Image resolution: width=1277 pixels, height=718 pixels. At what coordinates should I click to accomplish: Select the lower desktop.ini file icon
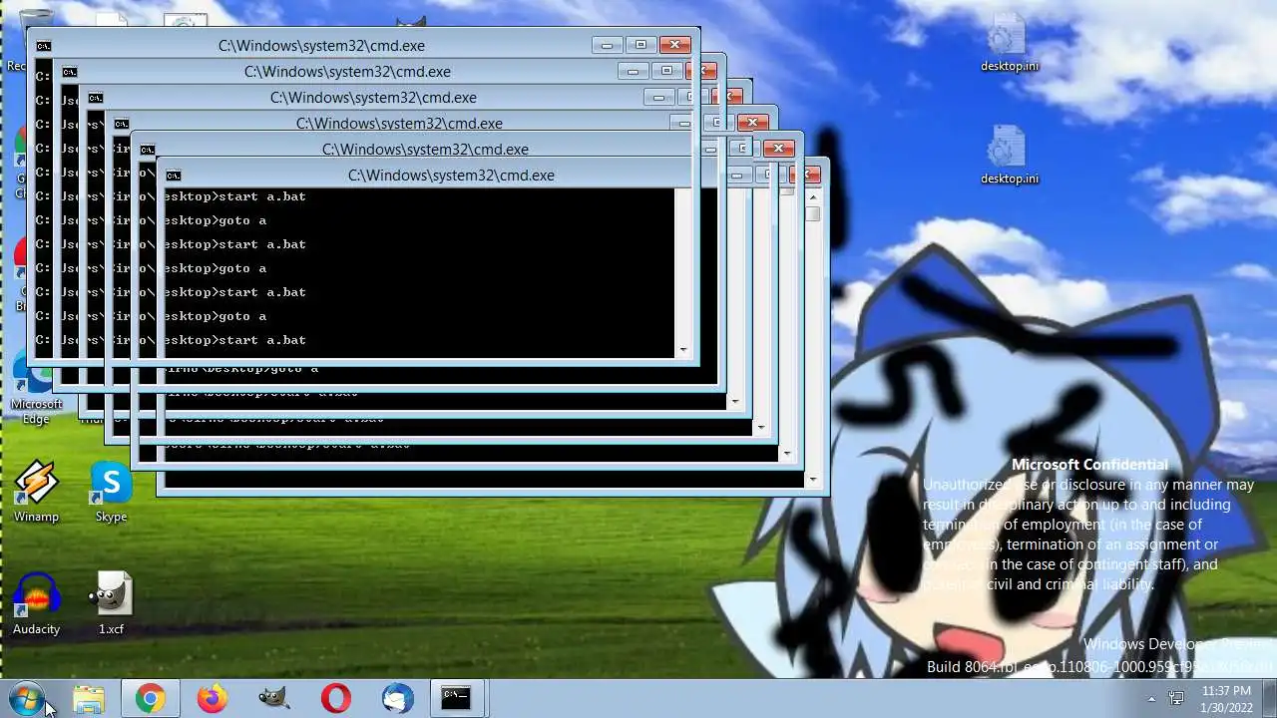(x=1010, y=155)
